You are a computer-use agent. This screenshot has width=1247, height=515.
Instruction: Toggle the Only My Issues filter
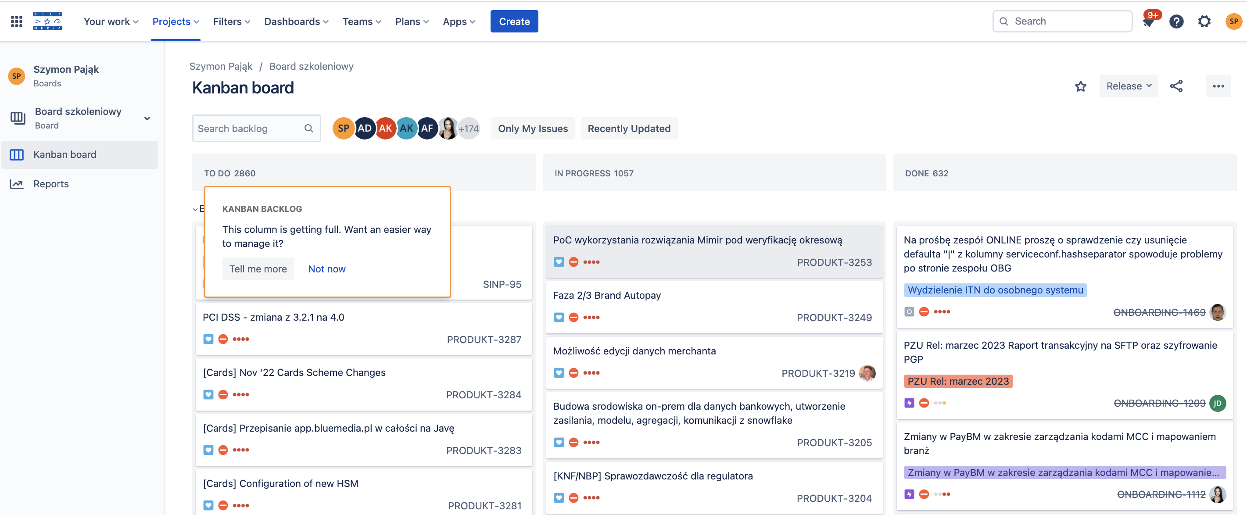click(533, 128)
